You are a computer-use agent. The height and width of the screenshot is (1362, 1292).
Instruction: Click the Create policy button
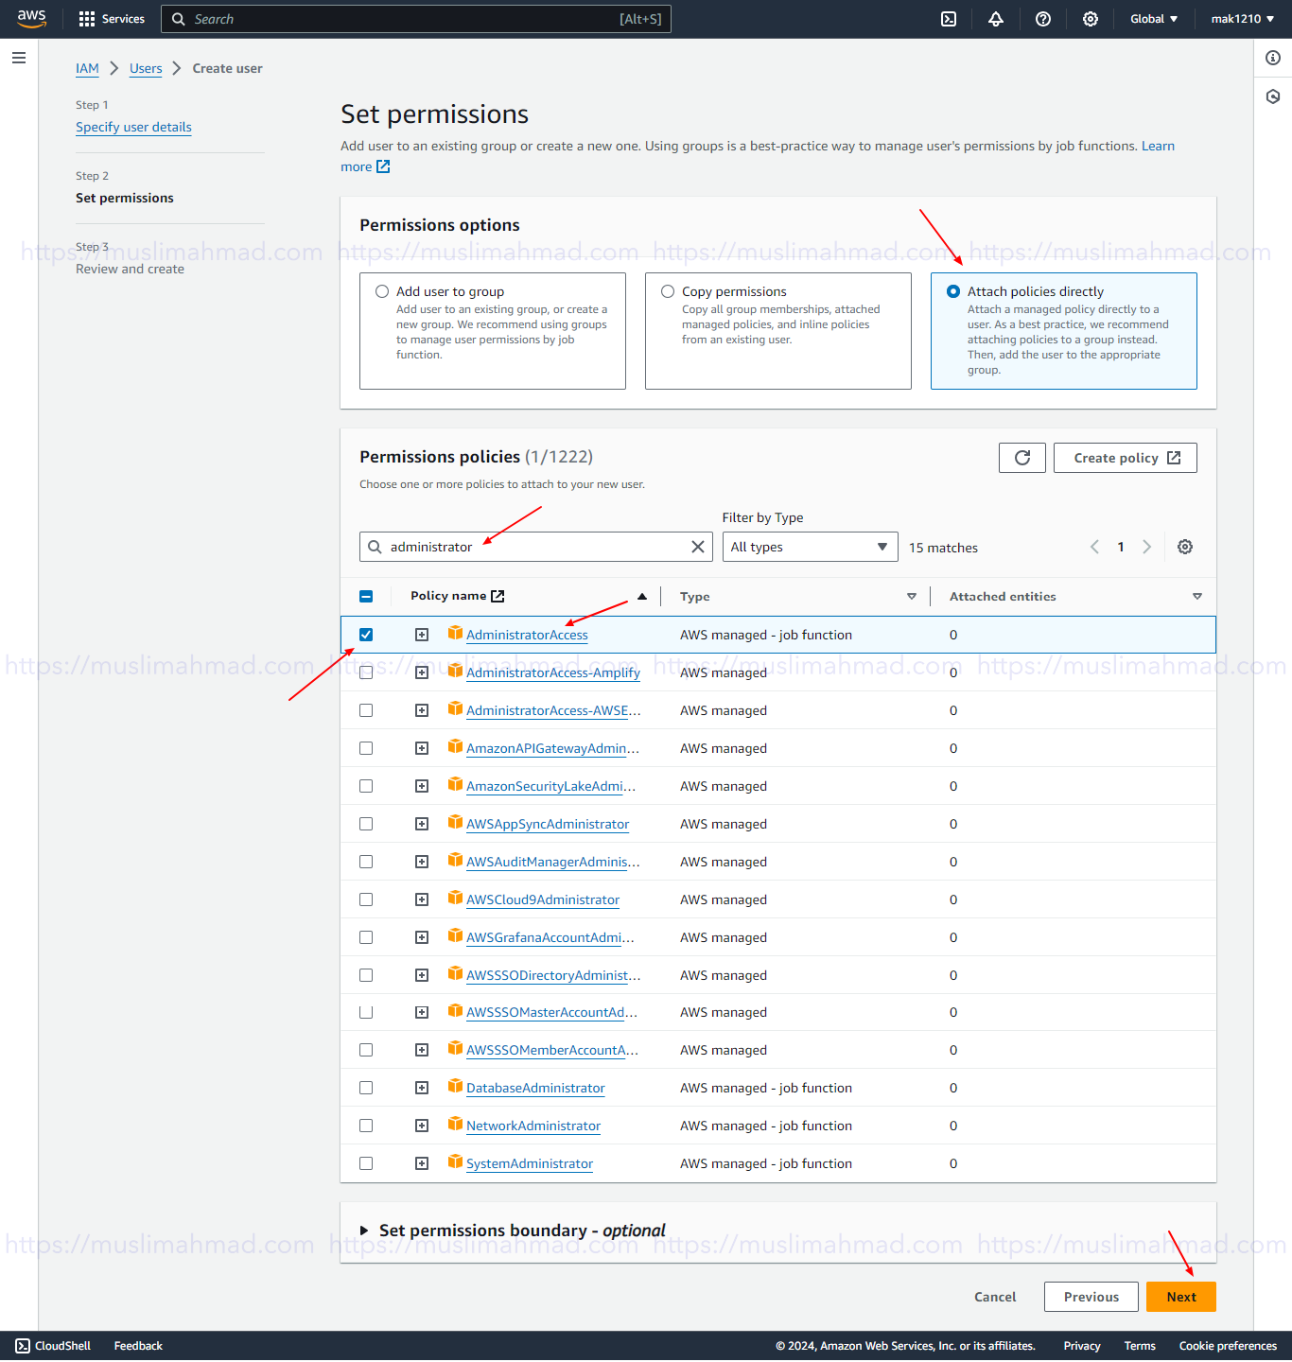pos(1126,458)
